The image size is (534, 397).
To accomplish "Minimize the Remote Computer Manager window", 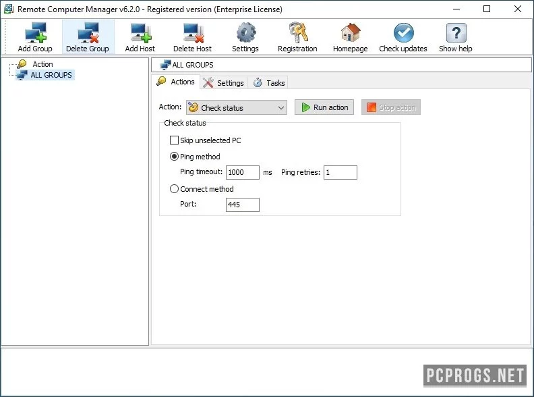I will (x=456, y=9).
